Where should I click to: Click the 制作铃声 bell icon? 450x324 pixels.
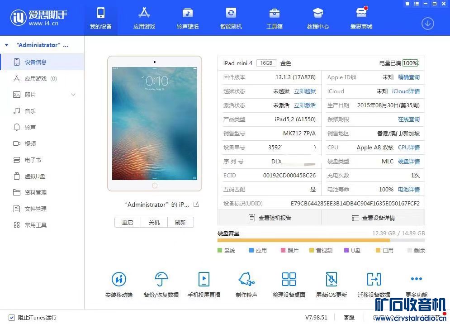click(246, 279)
